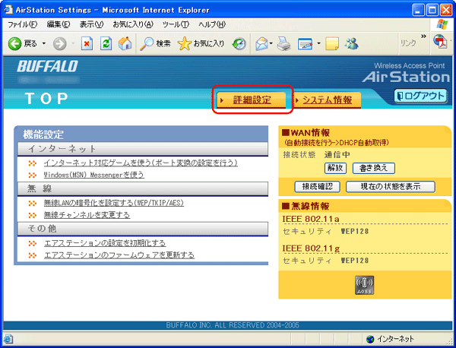Open the お気に入り(A) menu
Image resolution: width=456 pixels, height=348 pixels.
click(133, 25)
